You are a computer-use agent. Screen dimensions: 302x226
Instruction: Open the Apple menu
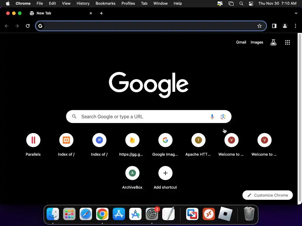(x=8, y=4)
